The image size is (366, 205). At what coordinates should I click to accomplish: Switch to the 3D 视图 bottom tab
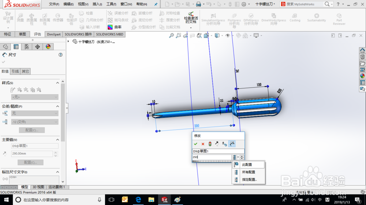tap(38, 187)
